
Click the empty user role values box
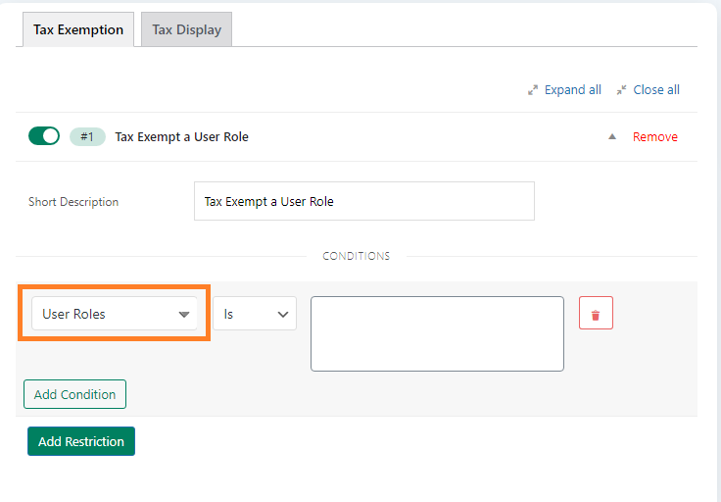point(437,333)
